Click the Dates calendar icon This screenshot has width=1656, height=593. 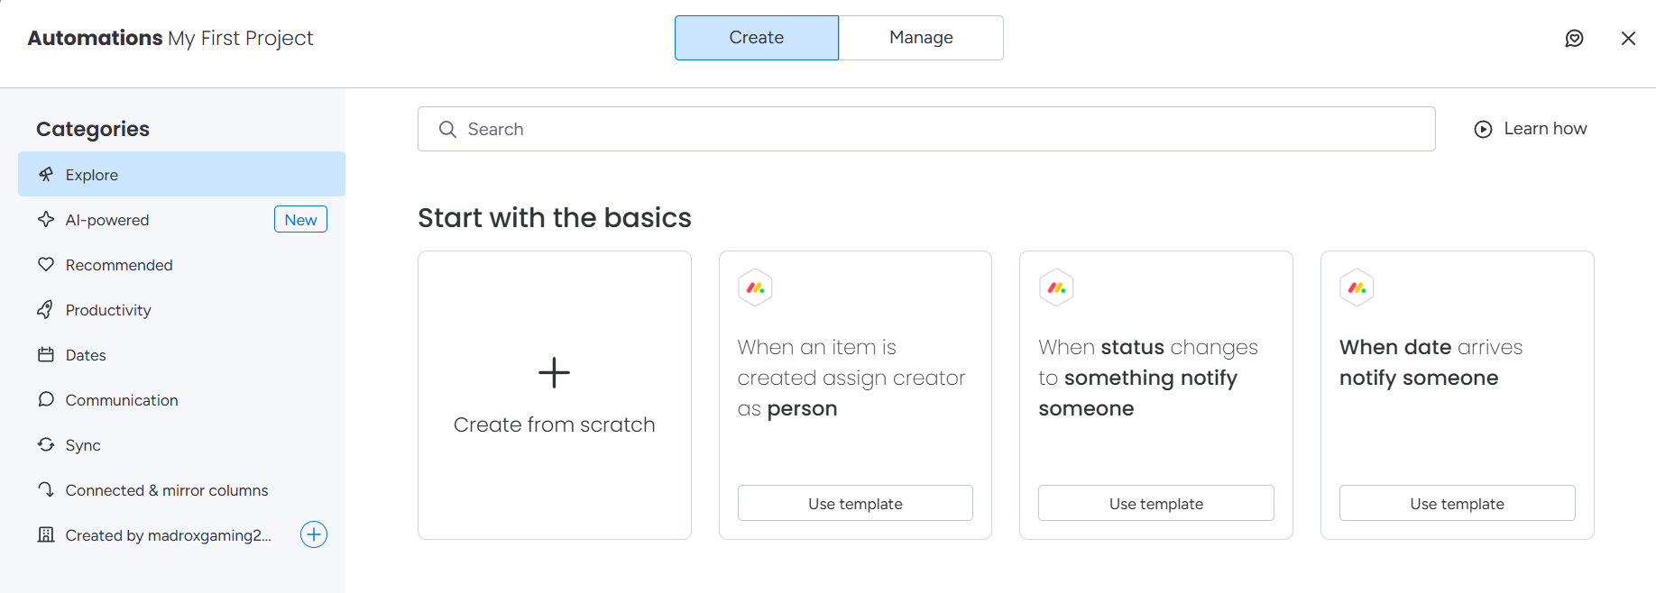[46, 354]
